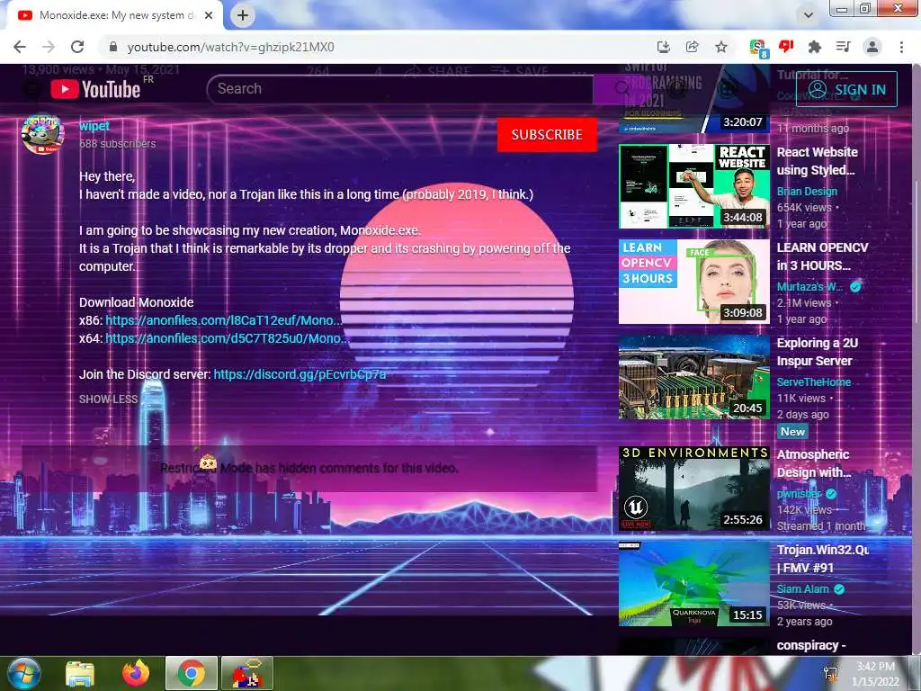Open React Website using Styled video title
921x691 pixels.
(x=817, y=161)
